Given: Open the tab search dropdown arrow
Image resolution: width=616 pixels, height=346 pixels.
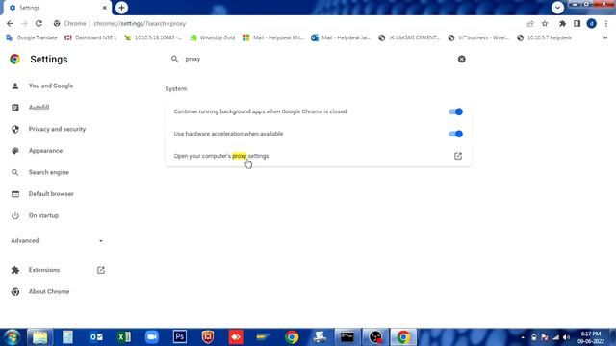Looking at the screenshot, I should coord(557,8).
